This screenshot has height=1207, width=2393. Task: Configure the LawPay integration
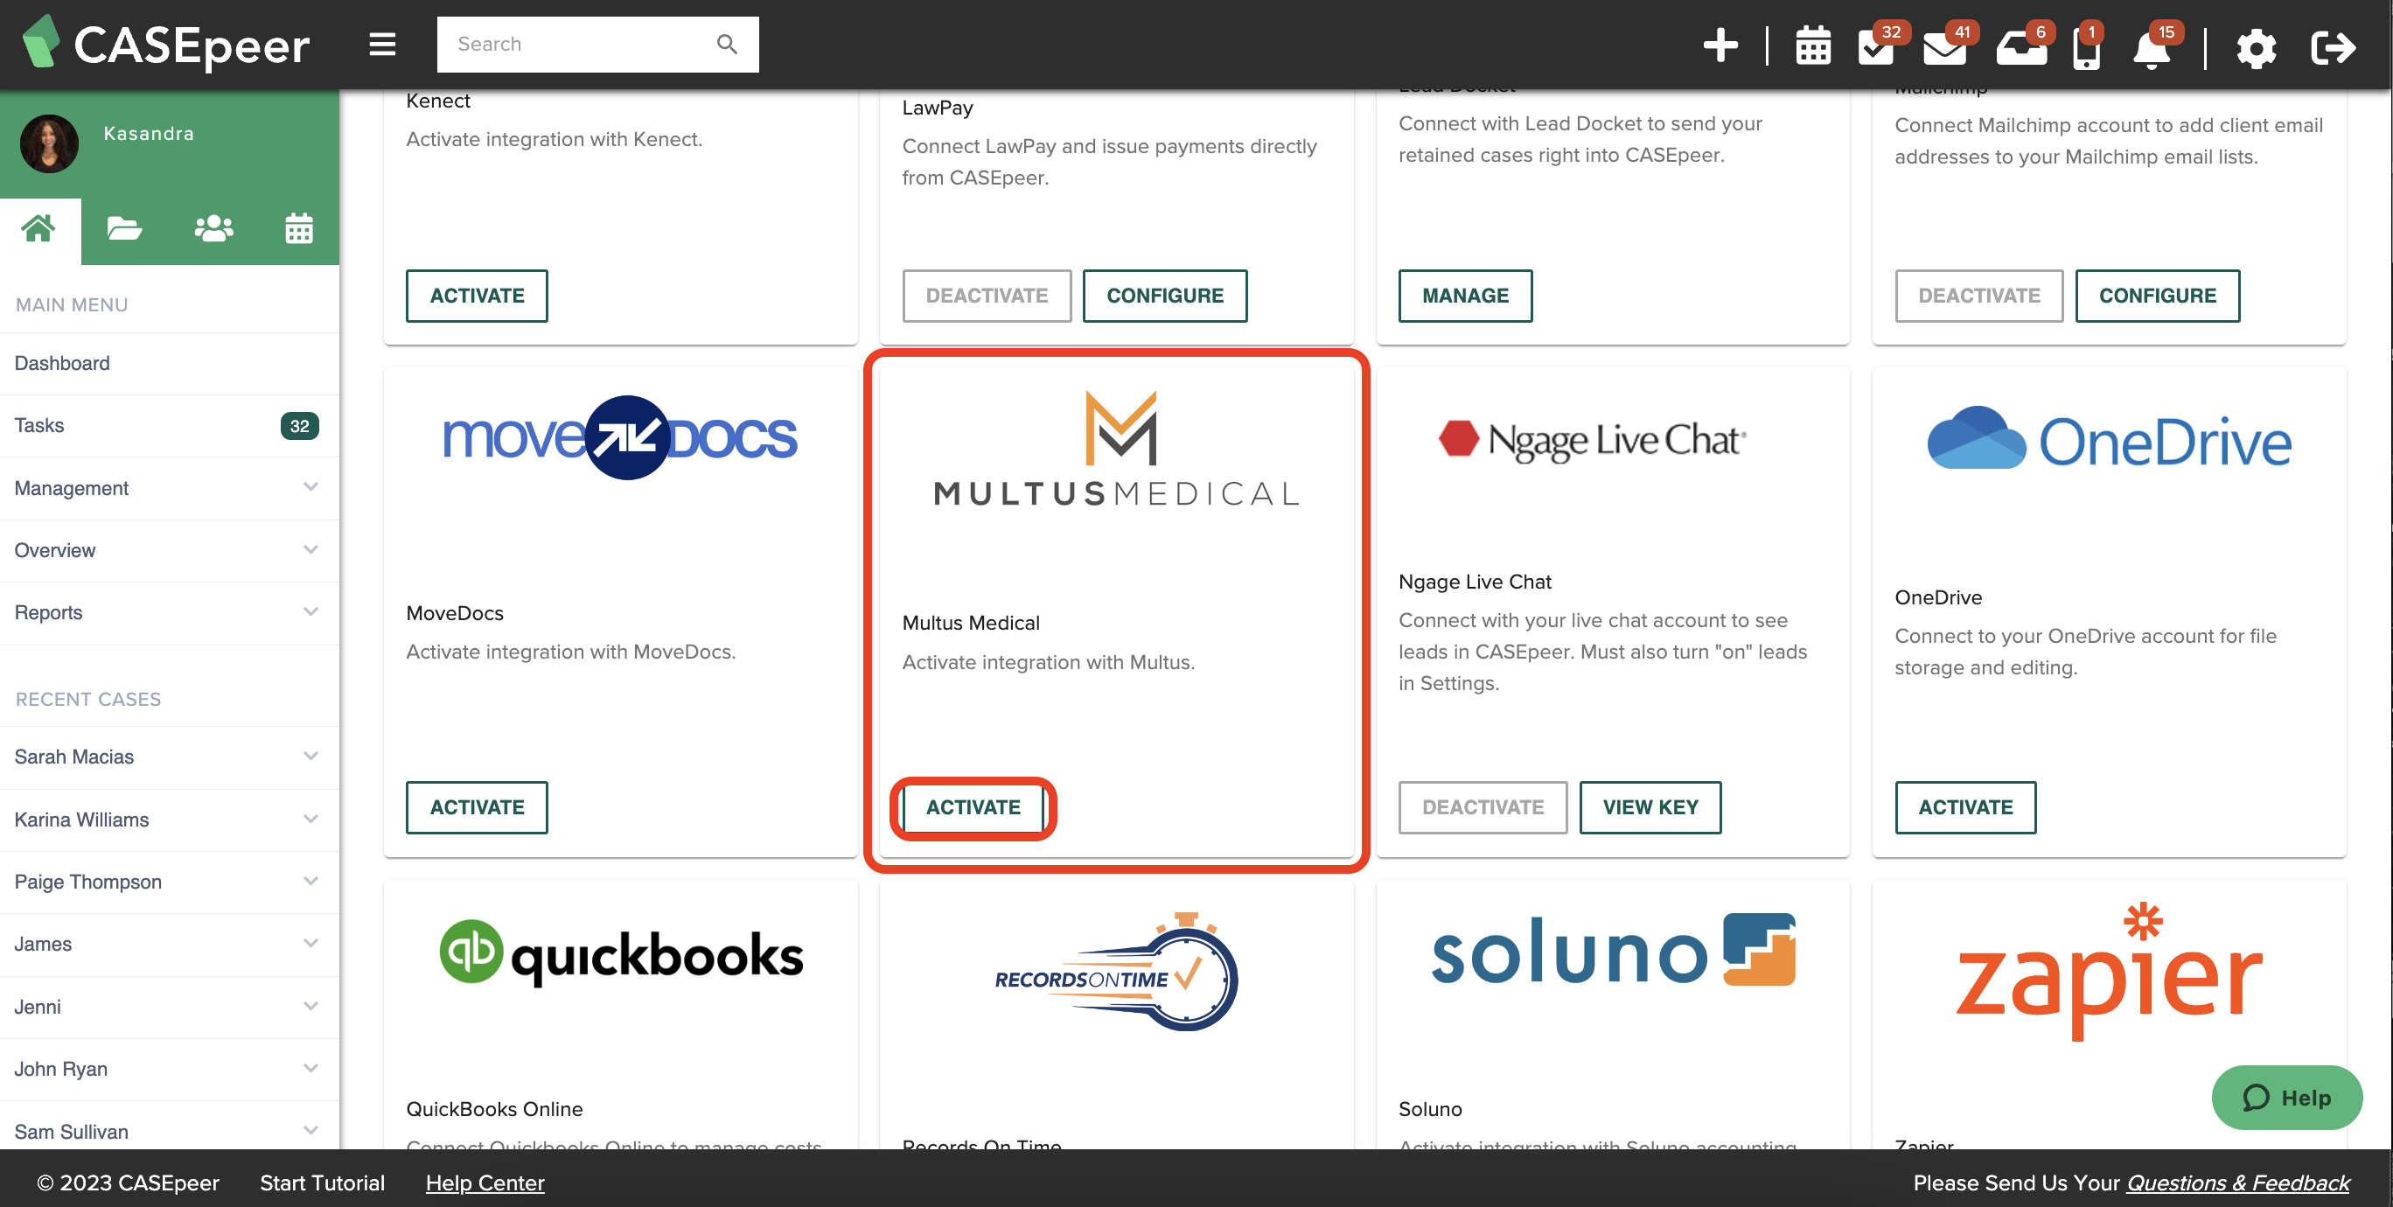(1165, 297)
